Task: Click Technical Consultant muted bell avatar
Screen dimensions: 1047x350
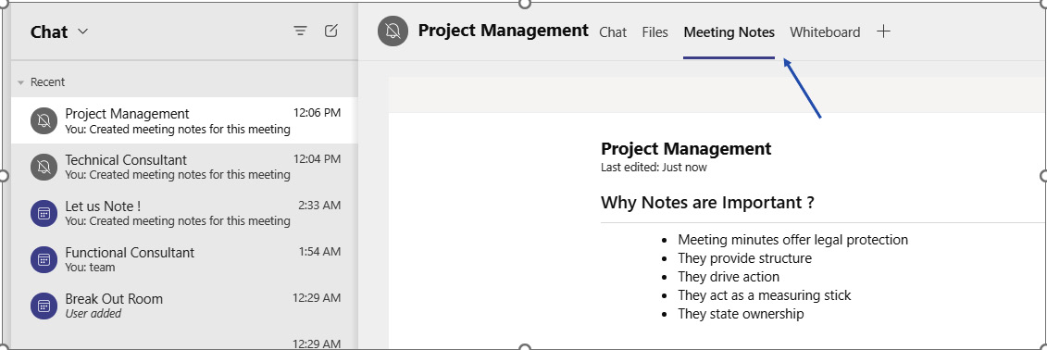Action: click(44, 167)
